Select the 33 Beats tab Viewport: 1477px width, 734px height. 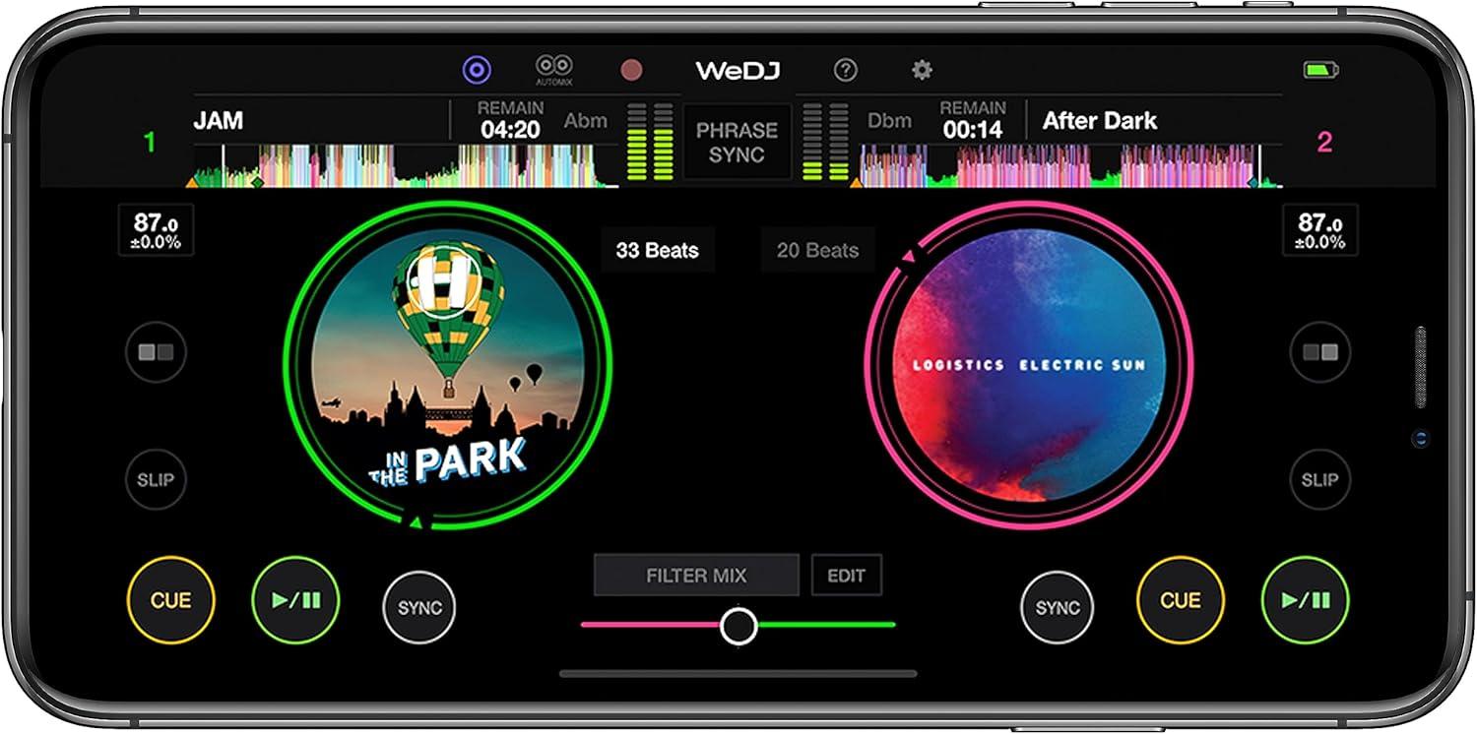point(657,250)
